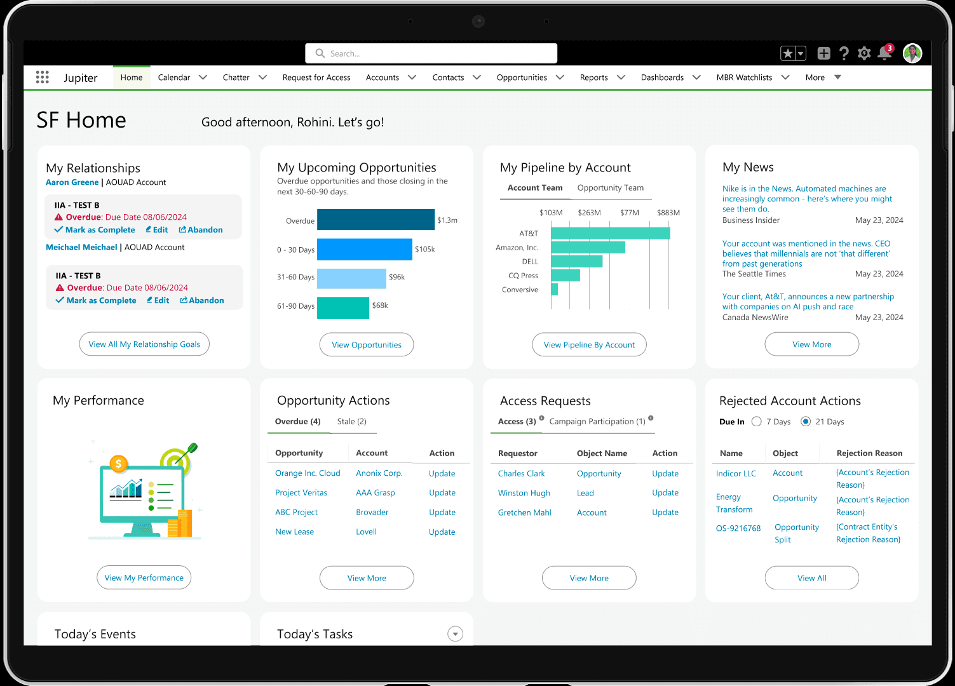Image resolution: width=955 pixels, height=686 pixels.
Task: Open the Help question mark icon
Action: pos(844,53)
